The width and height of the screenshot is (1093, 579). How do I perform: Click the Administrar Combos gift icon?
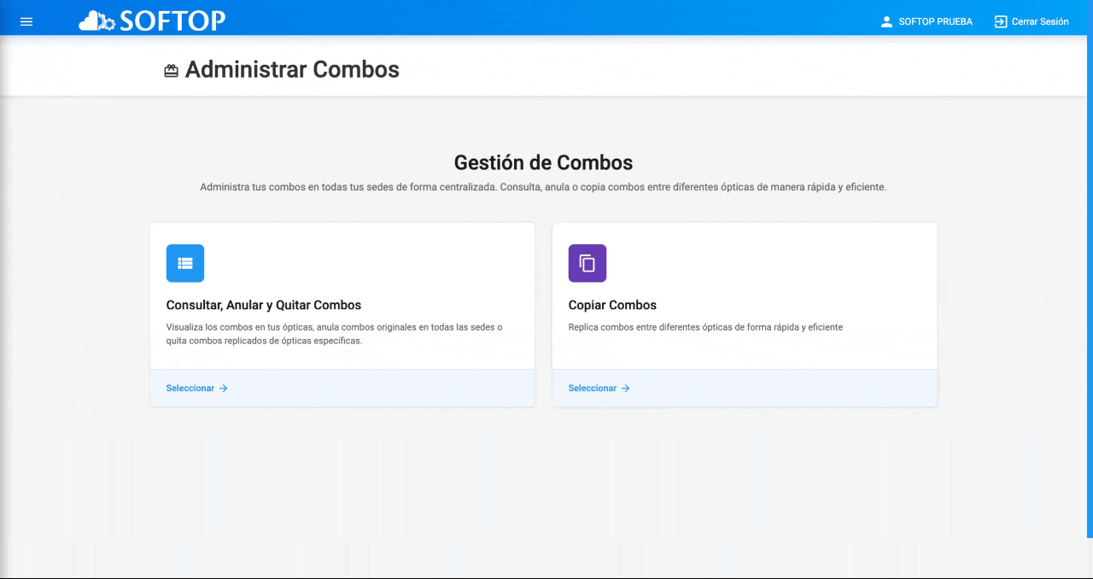[172, 71]
